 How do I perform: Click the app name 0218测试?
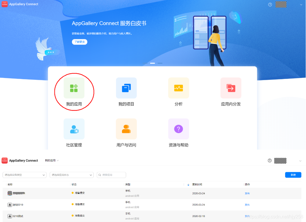click(18, 216)
